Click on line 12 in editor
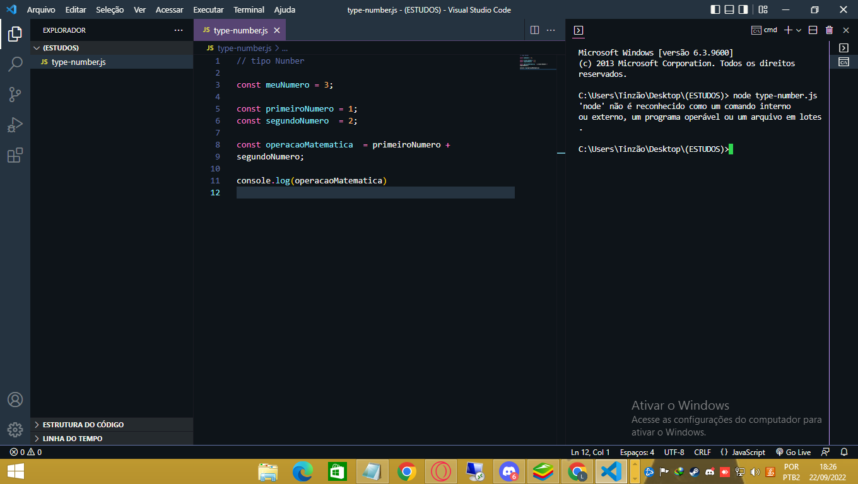This screenshot has height=484, width=858. pyautogui.click(x=375, y=192)
